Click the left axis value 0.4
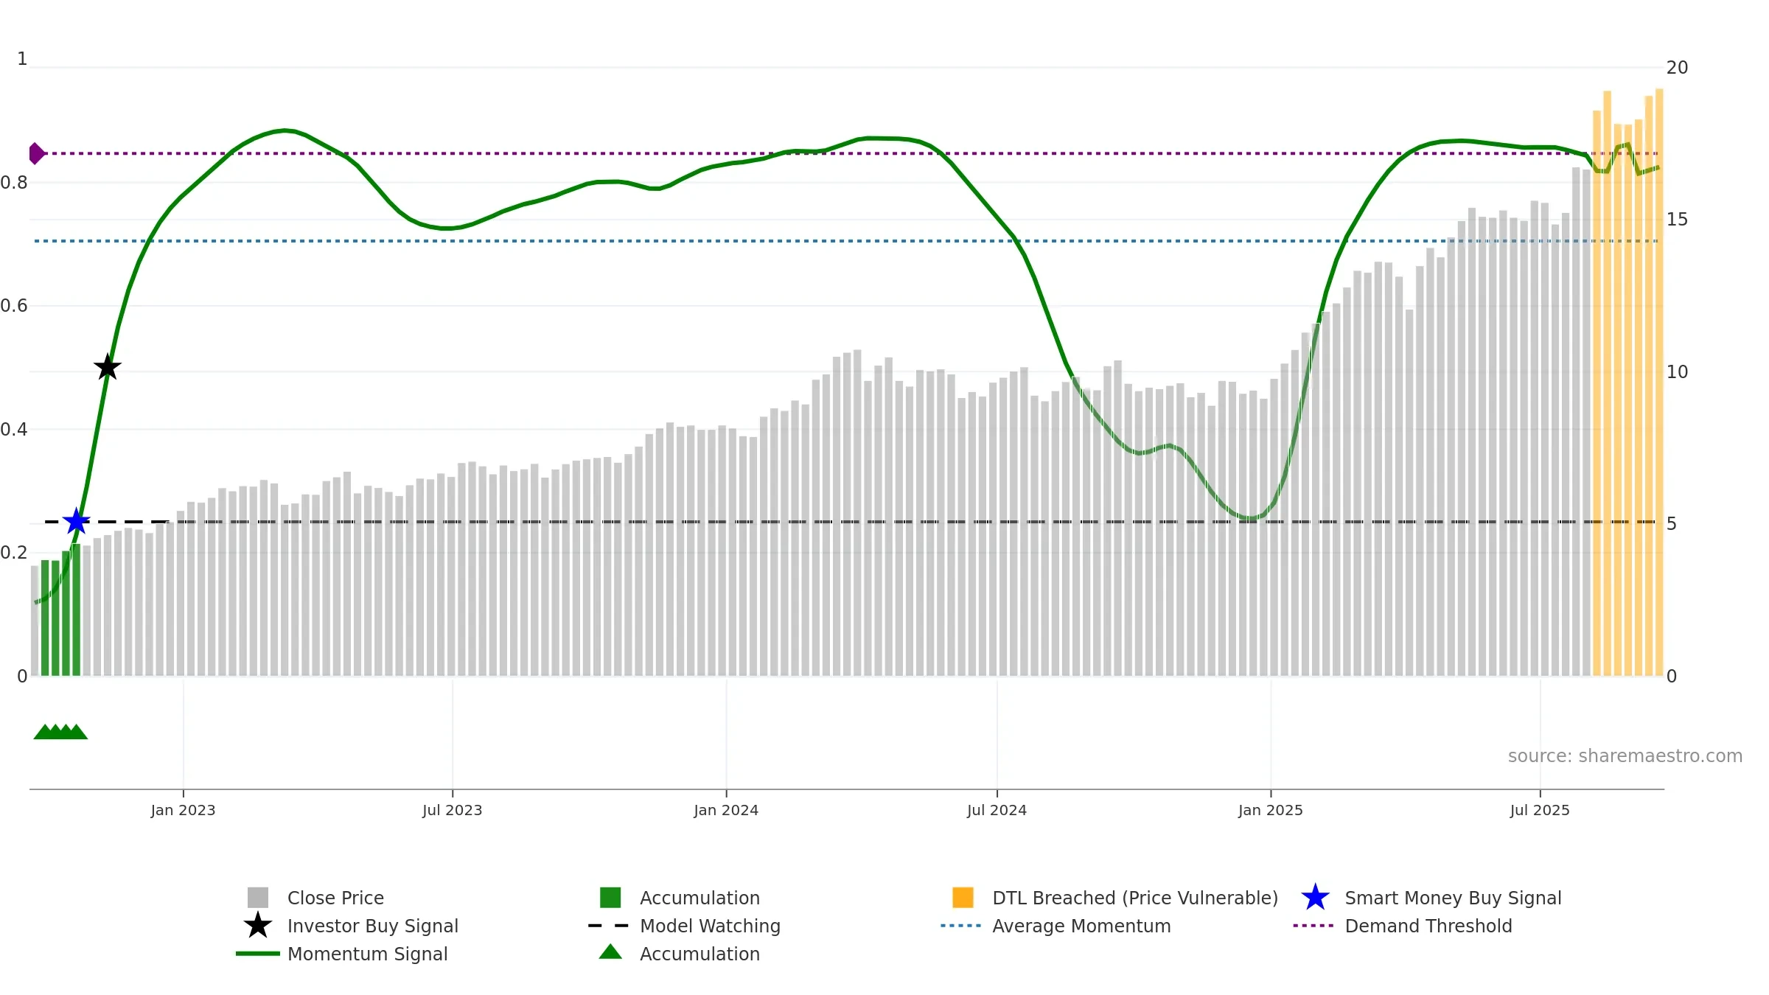This screenshot has height=995, width=1769. pyautogui.click(x=14, y=430)
